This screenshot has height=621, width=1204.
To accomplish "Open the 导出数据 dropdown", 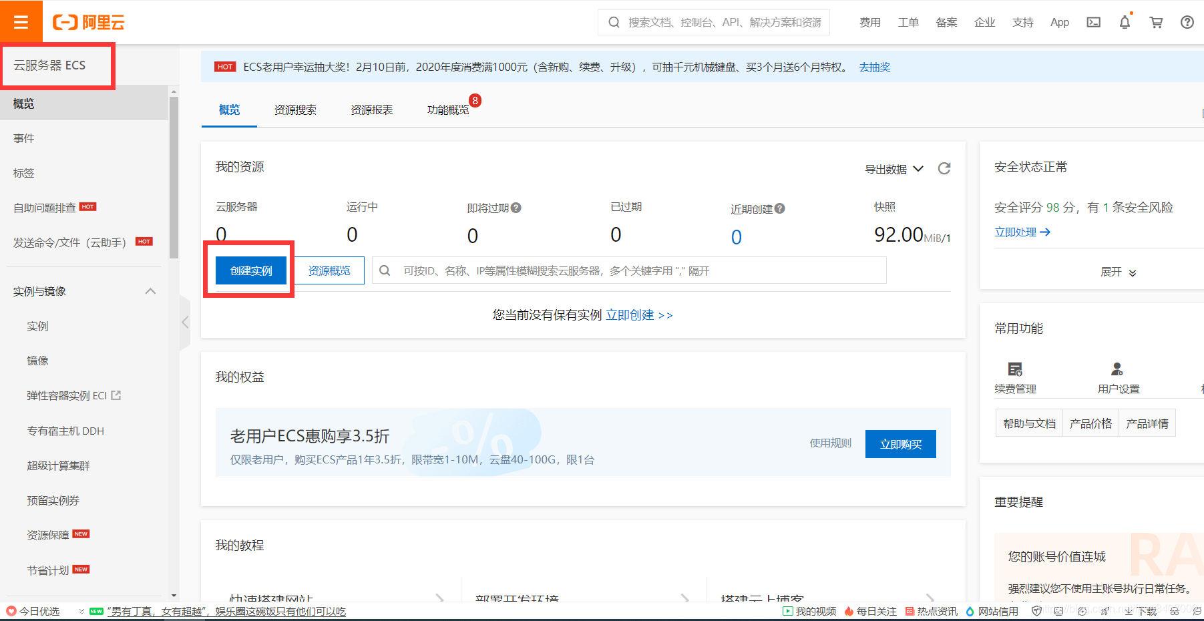I will (893, 168).
